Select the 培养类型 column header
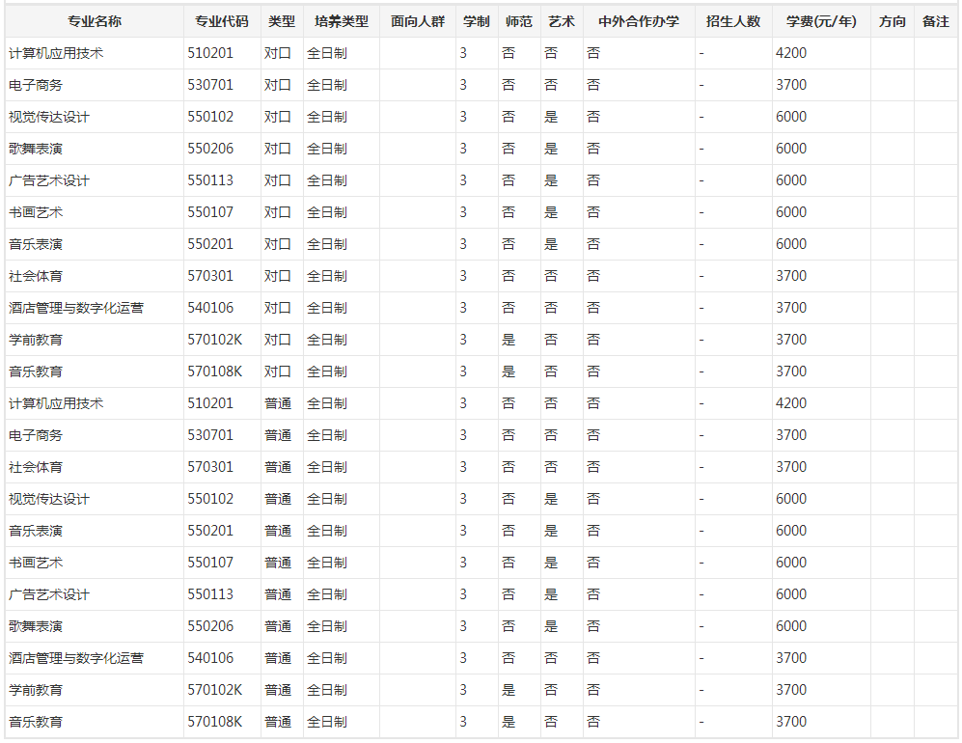This screenshot has width=962, height=743. 341,21
